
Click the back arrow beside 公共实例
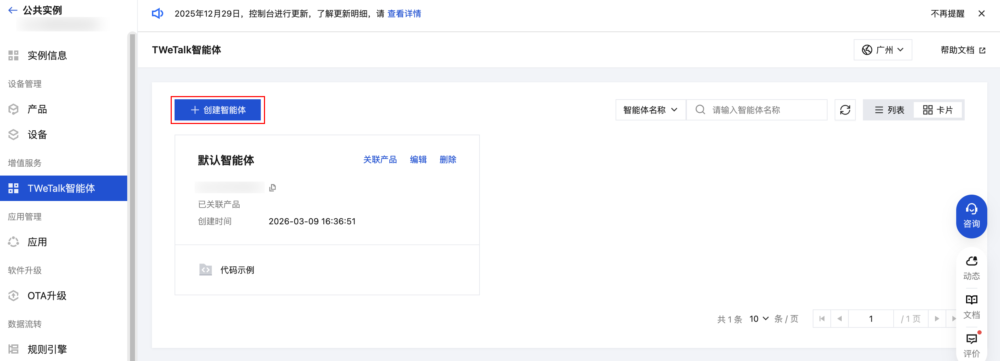12,11
